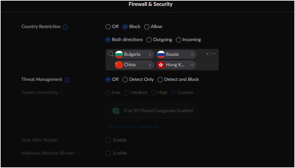
Task: Clear all selected countries
Action: [207, 54]
